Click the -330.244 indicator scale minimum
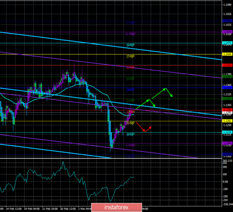Screen dimensions: 233x212 [x=228, y=204]
